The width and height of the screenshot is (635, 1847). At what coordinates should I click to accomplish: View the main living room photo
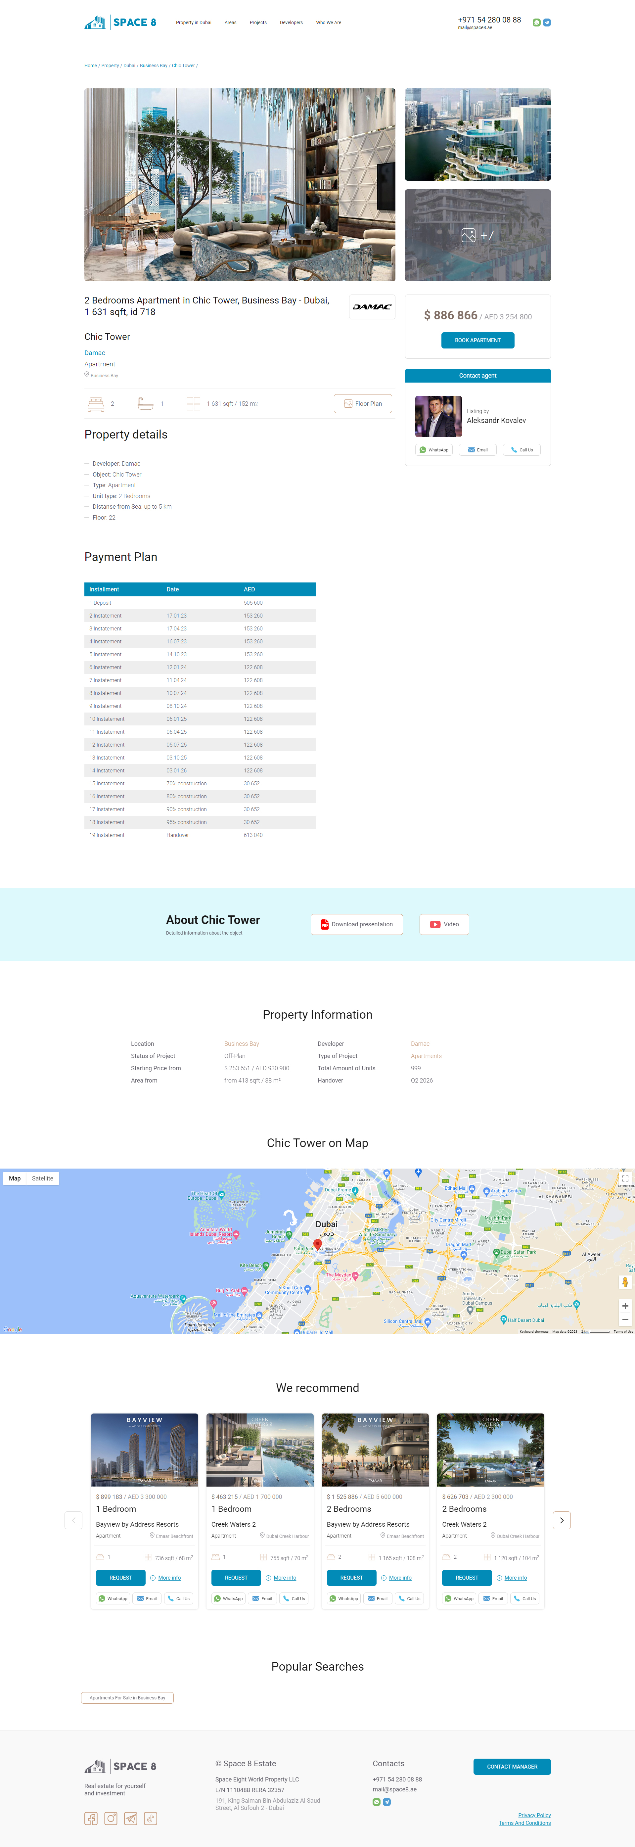pos(239,185)
